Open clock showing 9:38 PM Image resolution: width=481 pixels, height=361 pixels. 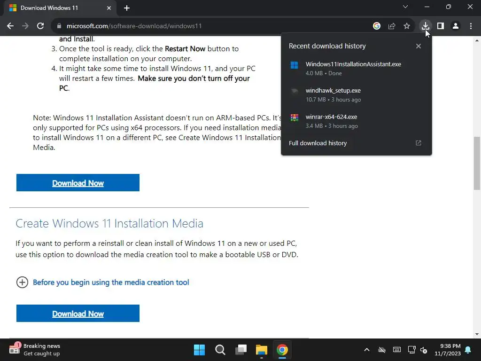point(448,350)
